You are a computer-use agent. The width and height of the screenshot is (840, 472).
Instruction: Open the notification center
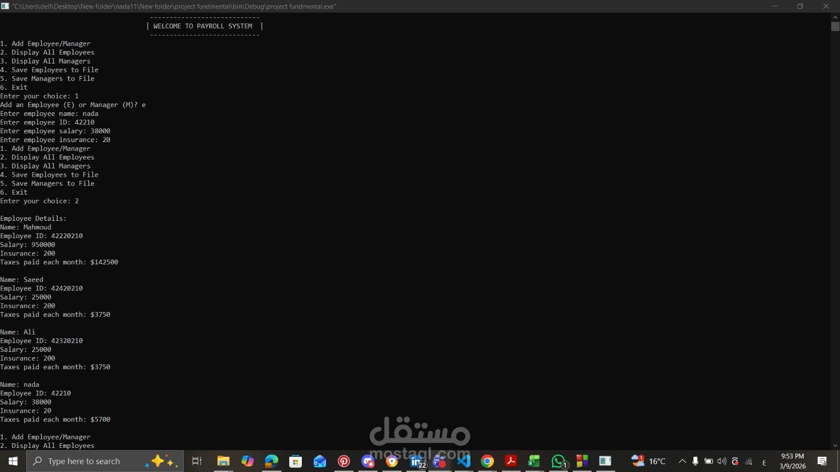(822, 461)
